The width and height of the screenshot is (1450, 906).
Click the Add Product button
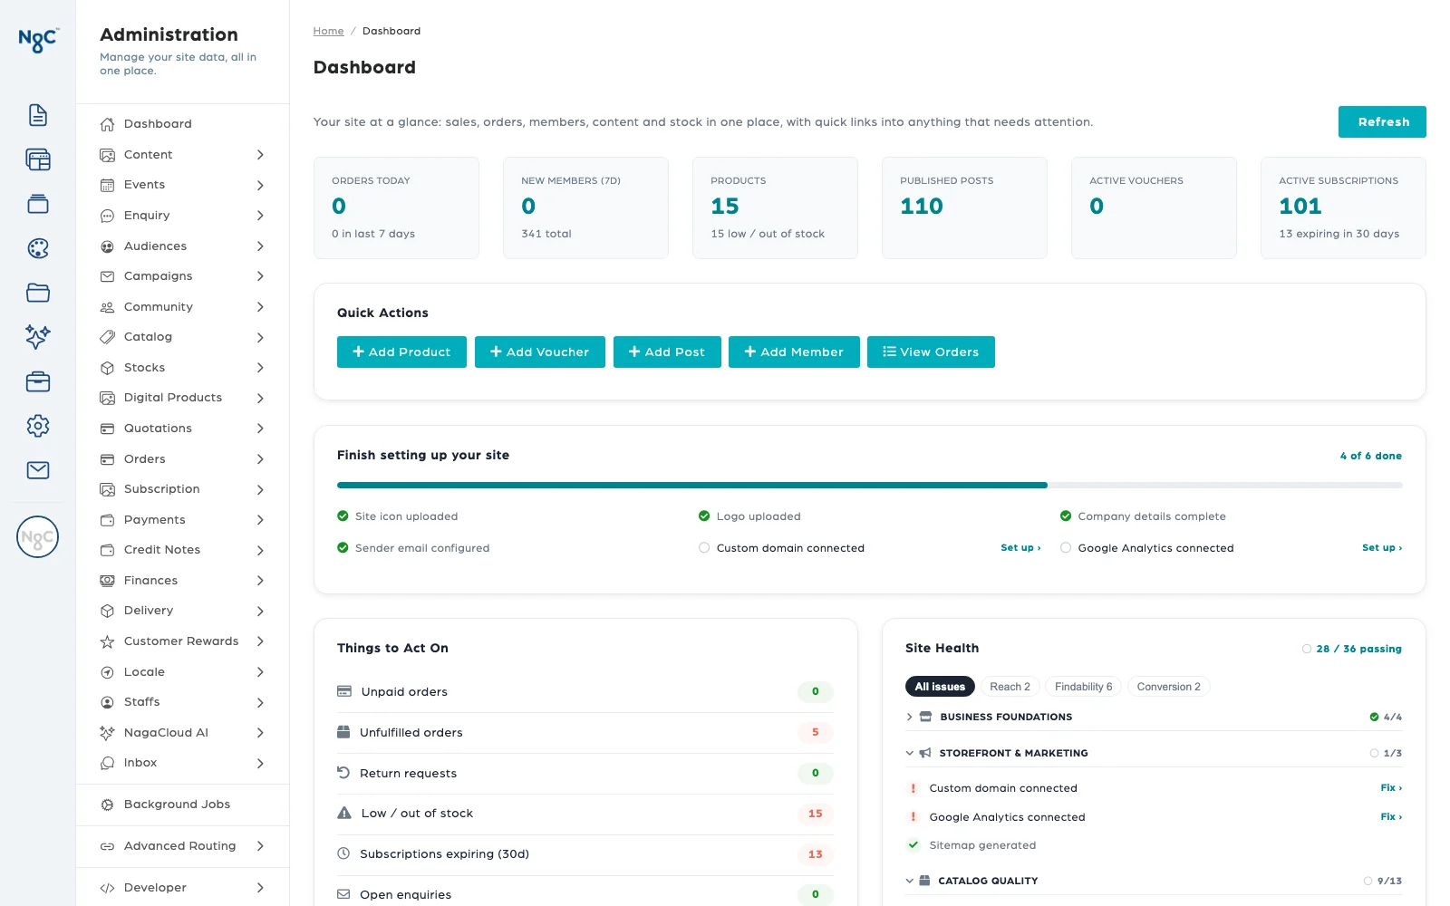pyautogui.click(x=401, y=352)
